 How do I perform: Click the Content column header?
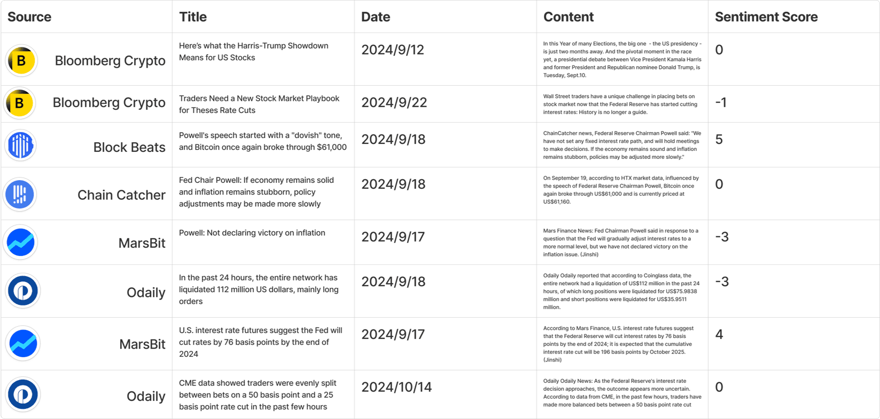[x=569, y=17]
